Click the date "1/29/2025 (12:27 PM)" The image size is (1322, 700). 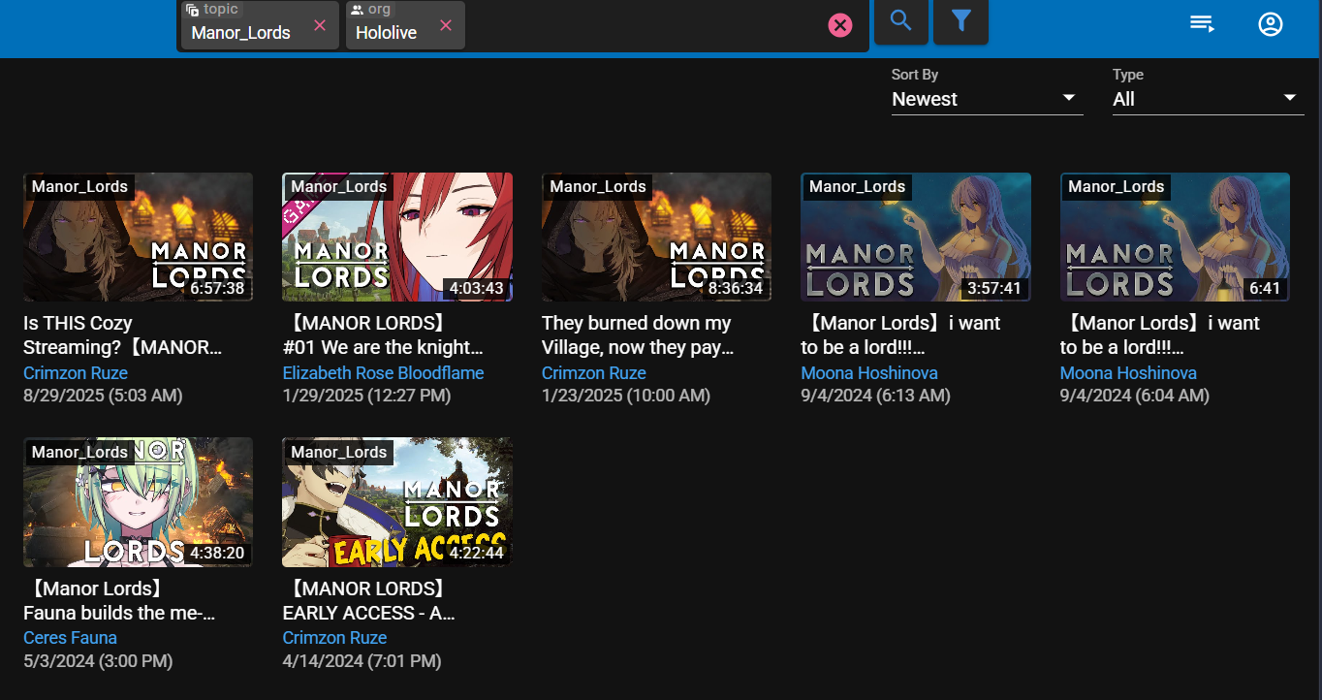[x=366, y=396]
